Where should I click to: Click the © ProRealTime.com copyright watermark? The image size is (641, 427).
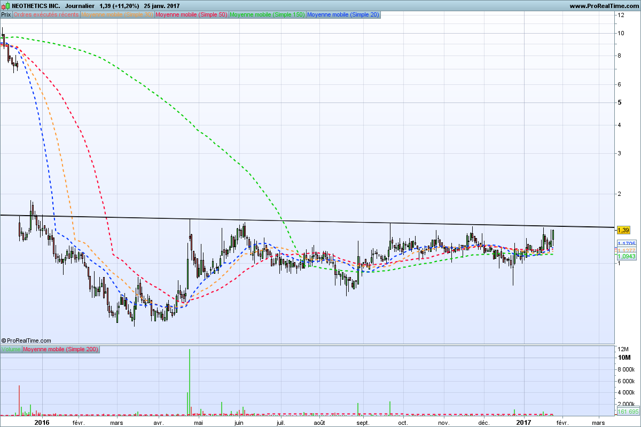(26, 341)
